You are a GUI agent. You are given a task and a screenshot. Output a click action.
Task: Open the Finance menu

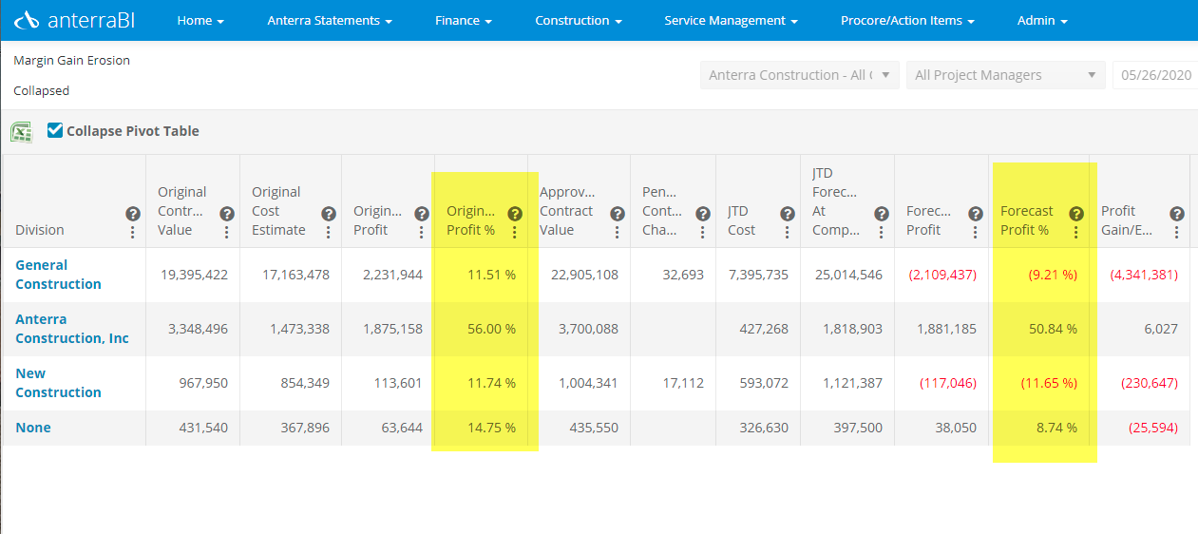[x=464, y=20]
